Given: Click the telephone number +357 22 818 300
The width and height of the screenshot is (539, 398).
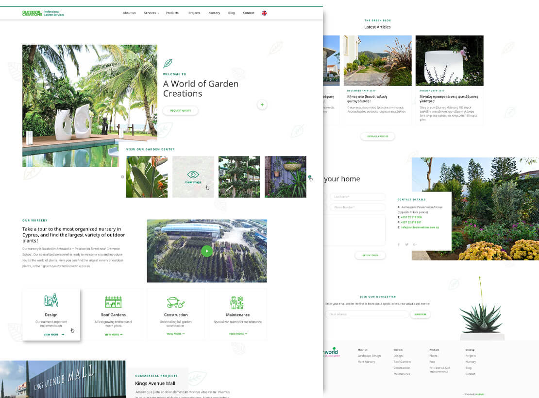Looking at the screenshot, I should (x=411, y=217).
